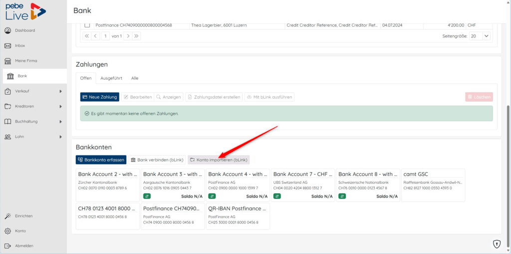Click sync icon on Bank Account 8 card

pyautogui.click(x=342, y=196)
